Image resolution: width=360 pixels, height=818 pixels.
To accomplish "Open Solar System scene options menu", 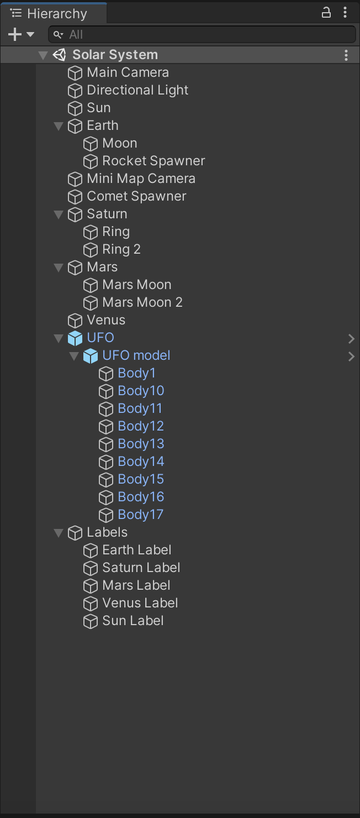I will tap(346, 55).
